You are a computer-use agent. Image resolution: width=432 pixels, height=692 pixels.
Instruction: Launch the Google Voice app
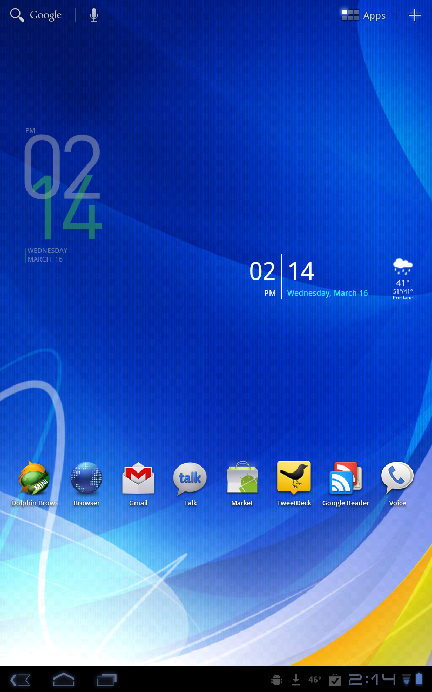397,479
